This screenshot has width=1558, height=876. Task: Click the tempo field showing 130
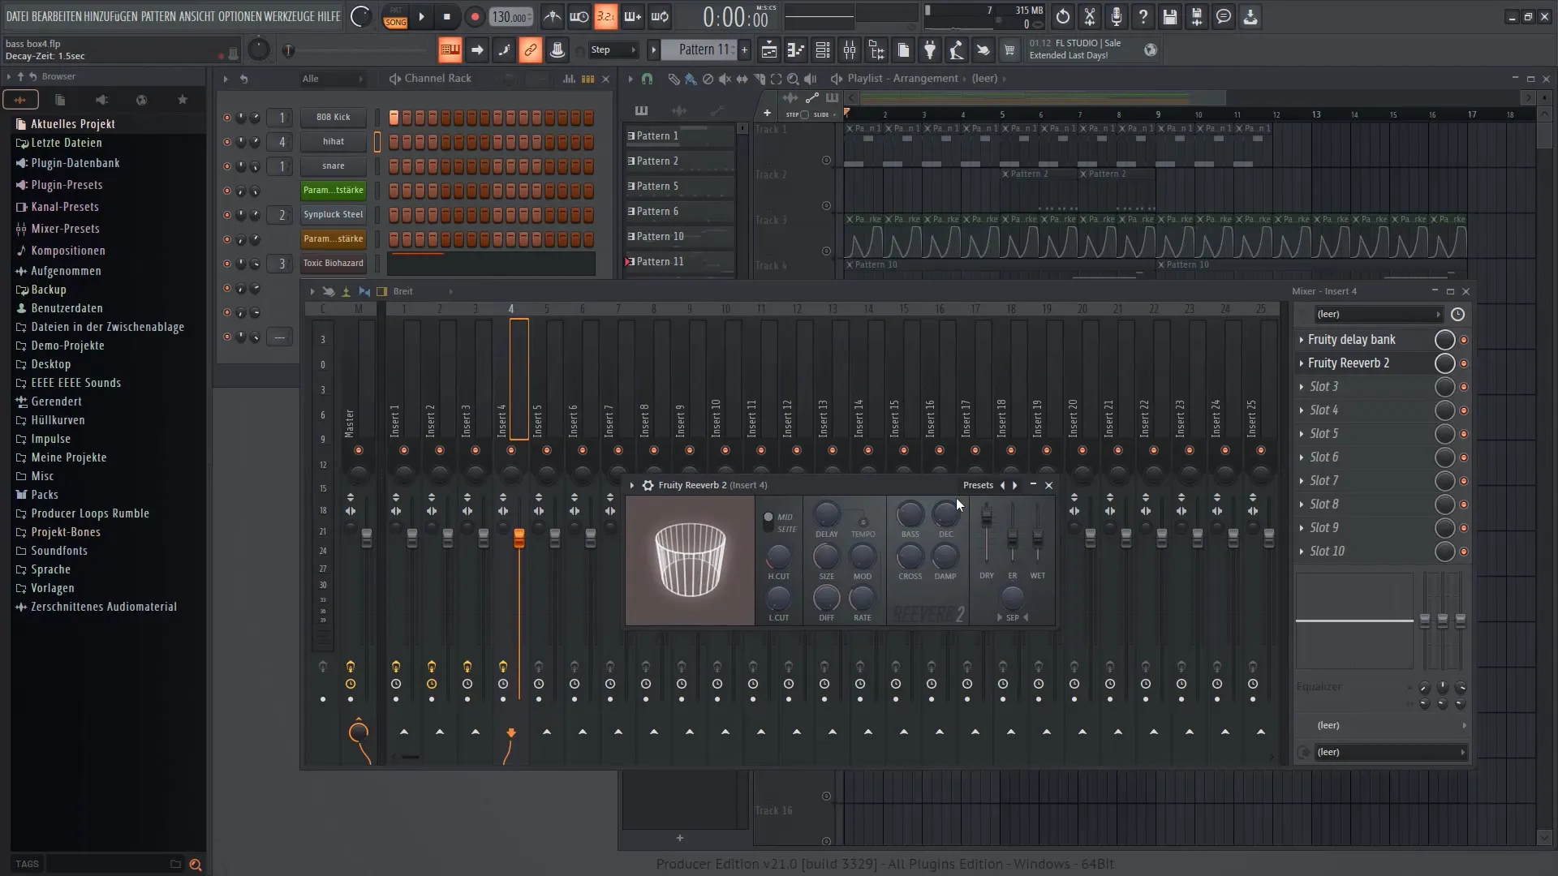click(510, 17)
